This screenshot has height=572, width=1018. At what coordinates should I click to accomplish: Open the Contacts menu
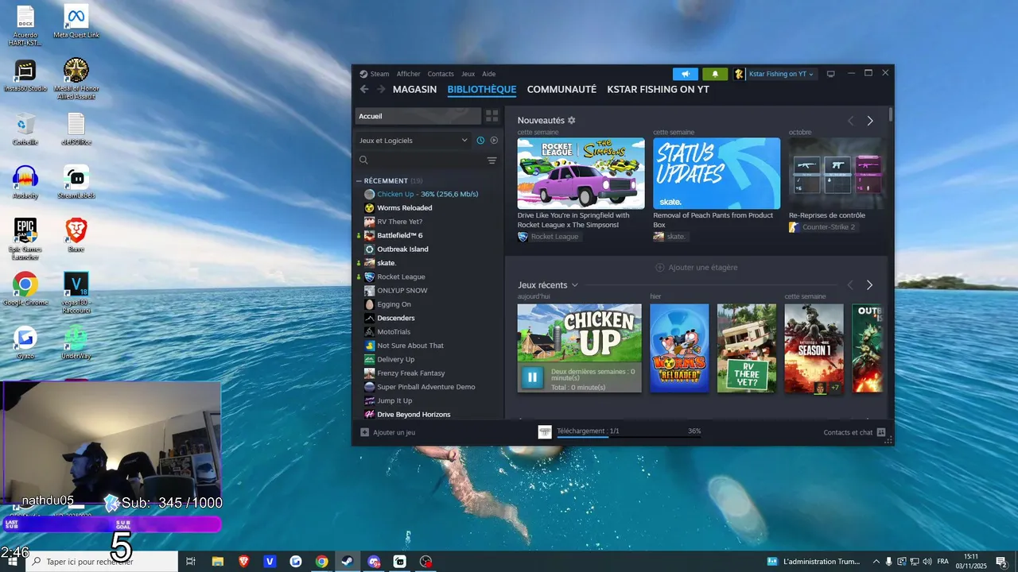[441, 74]
